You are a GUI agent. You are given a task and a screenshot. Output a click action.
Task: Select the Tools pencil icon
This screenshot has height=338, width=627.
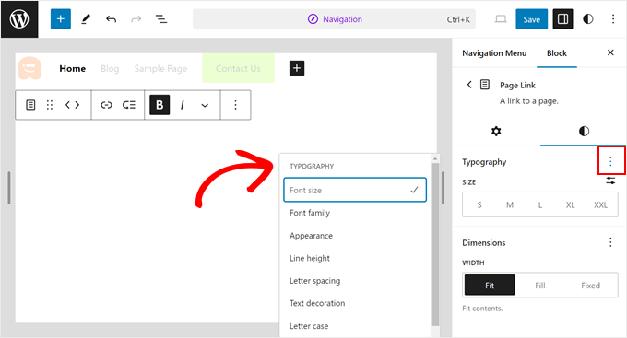tap(86, 19)
